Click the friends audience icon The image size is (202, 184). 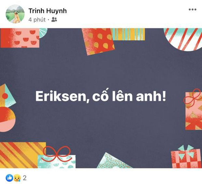(x=54, y=20)
